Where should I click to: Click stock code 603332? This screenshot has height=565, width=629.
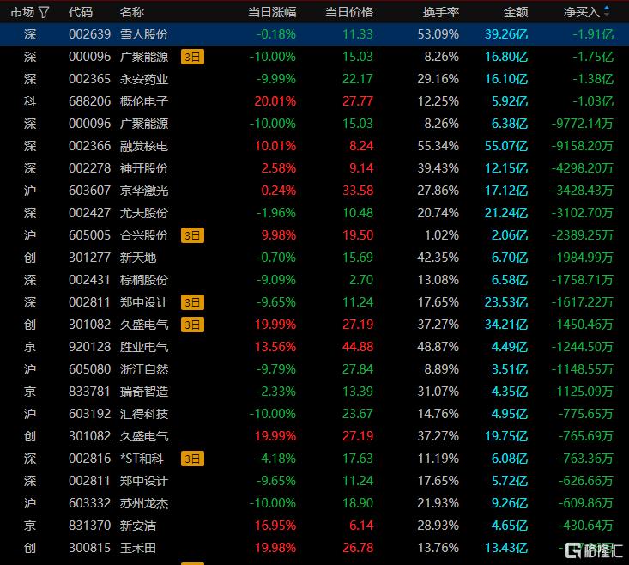click(89, 503)
